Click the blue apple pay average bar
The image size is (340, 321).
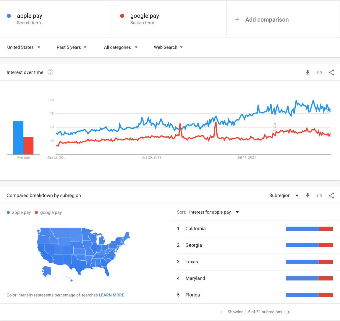pyautogui.click(x=18, y=138)
